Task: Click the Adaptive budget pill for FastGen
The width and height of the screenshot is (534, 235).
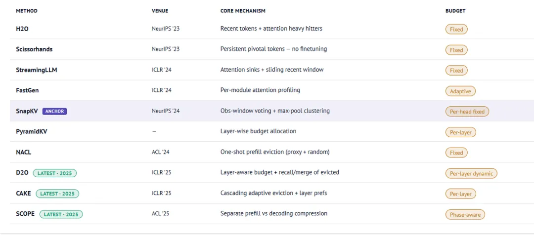Action: [x=460, y=91]
